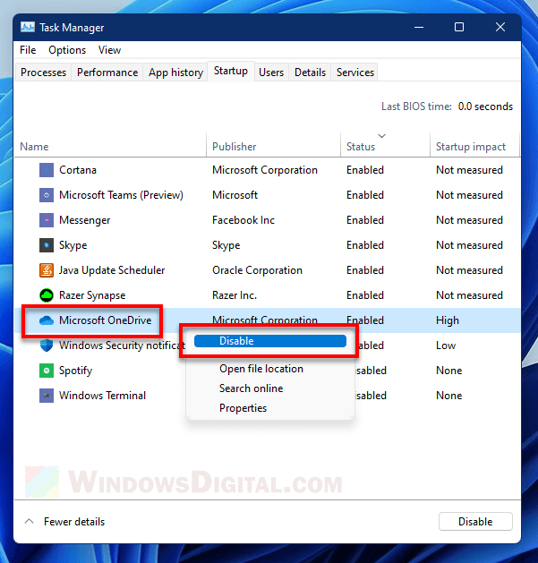Switch to the Details tab
The height and width of the screenshot is (563, 538).
[310, 73]
